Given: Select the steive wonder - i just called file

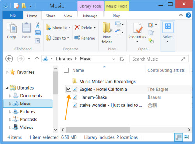Looking at the screenshot, I should [x=110, y=105].
